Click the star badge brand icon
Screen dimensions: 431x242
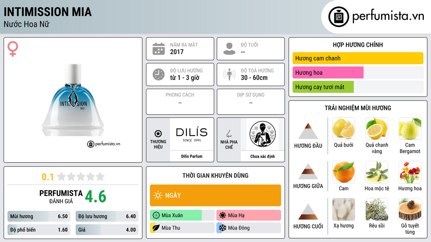(158, 134)
